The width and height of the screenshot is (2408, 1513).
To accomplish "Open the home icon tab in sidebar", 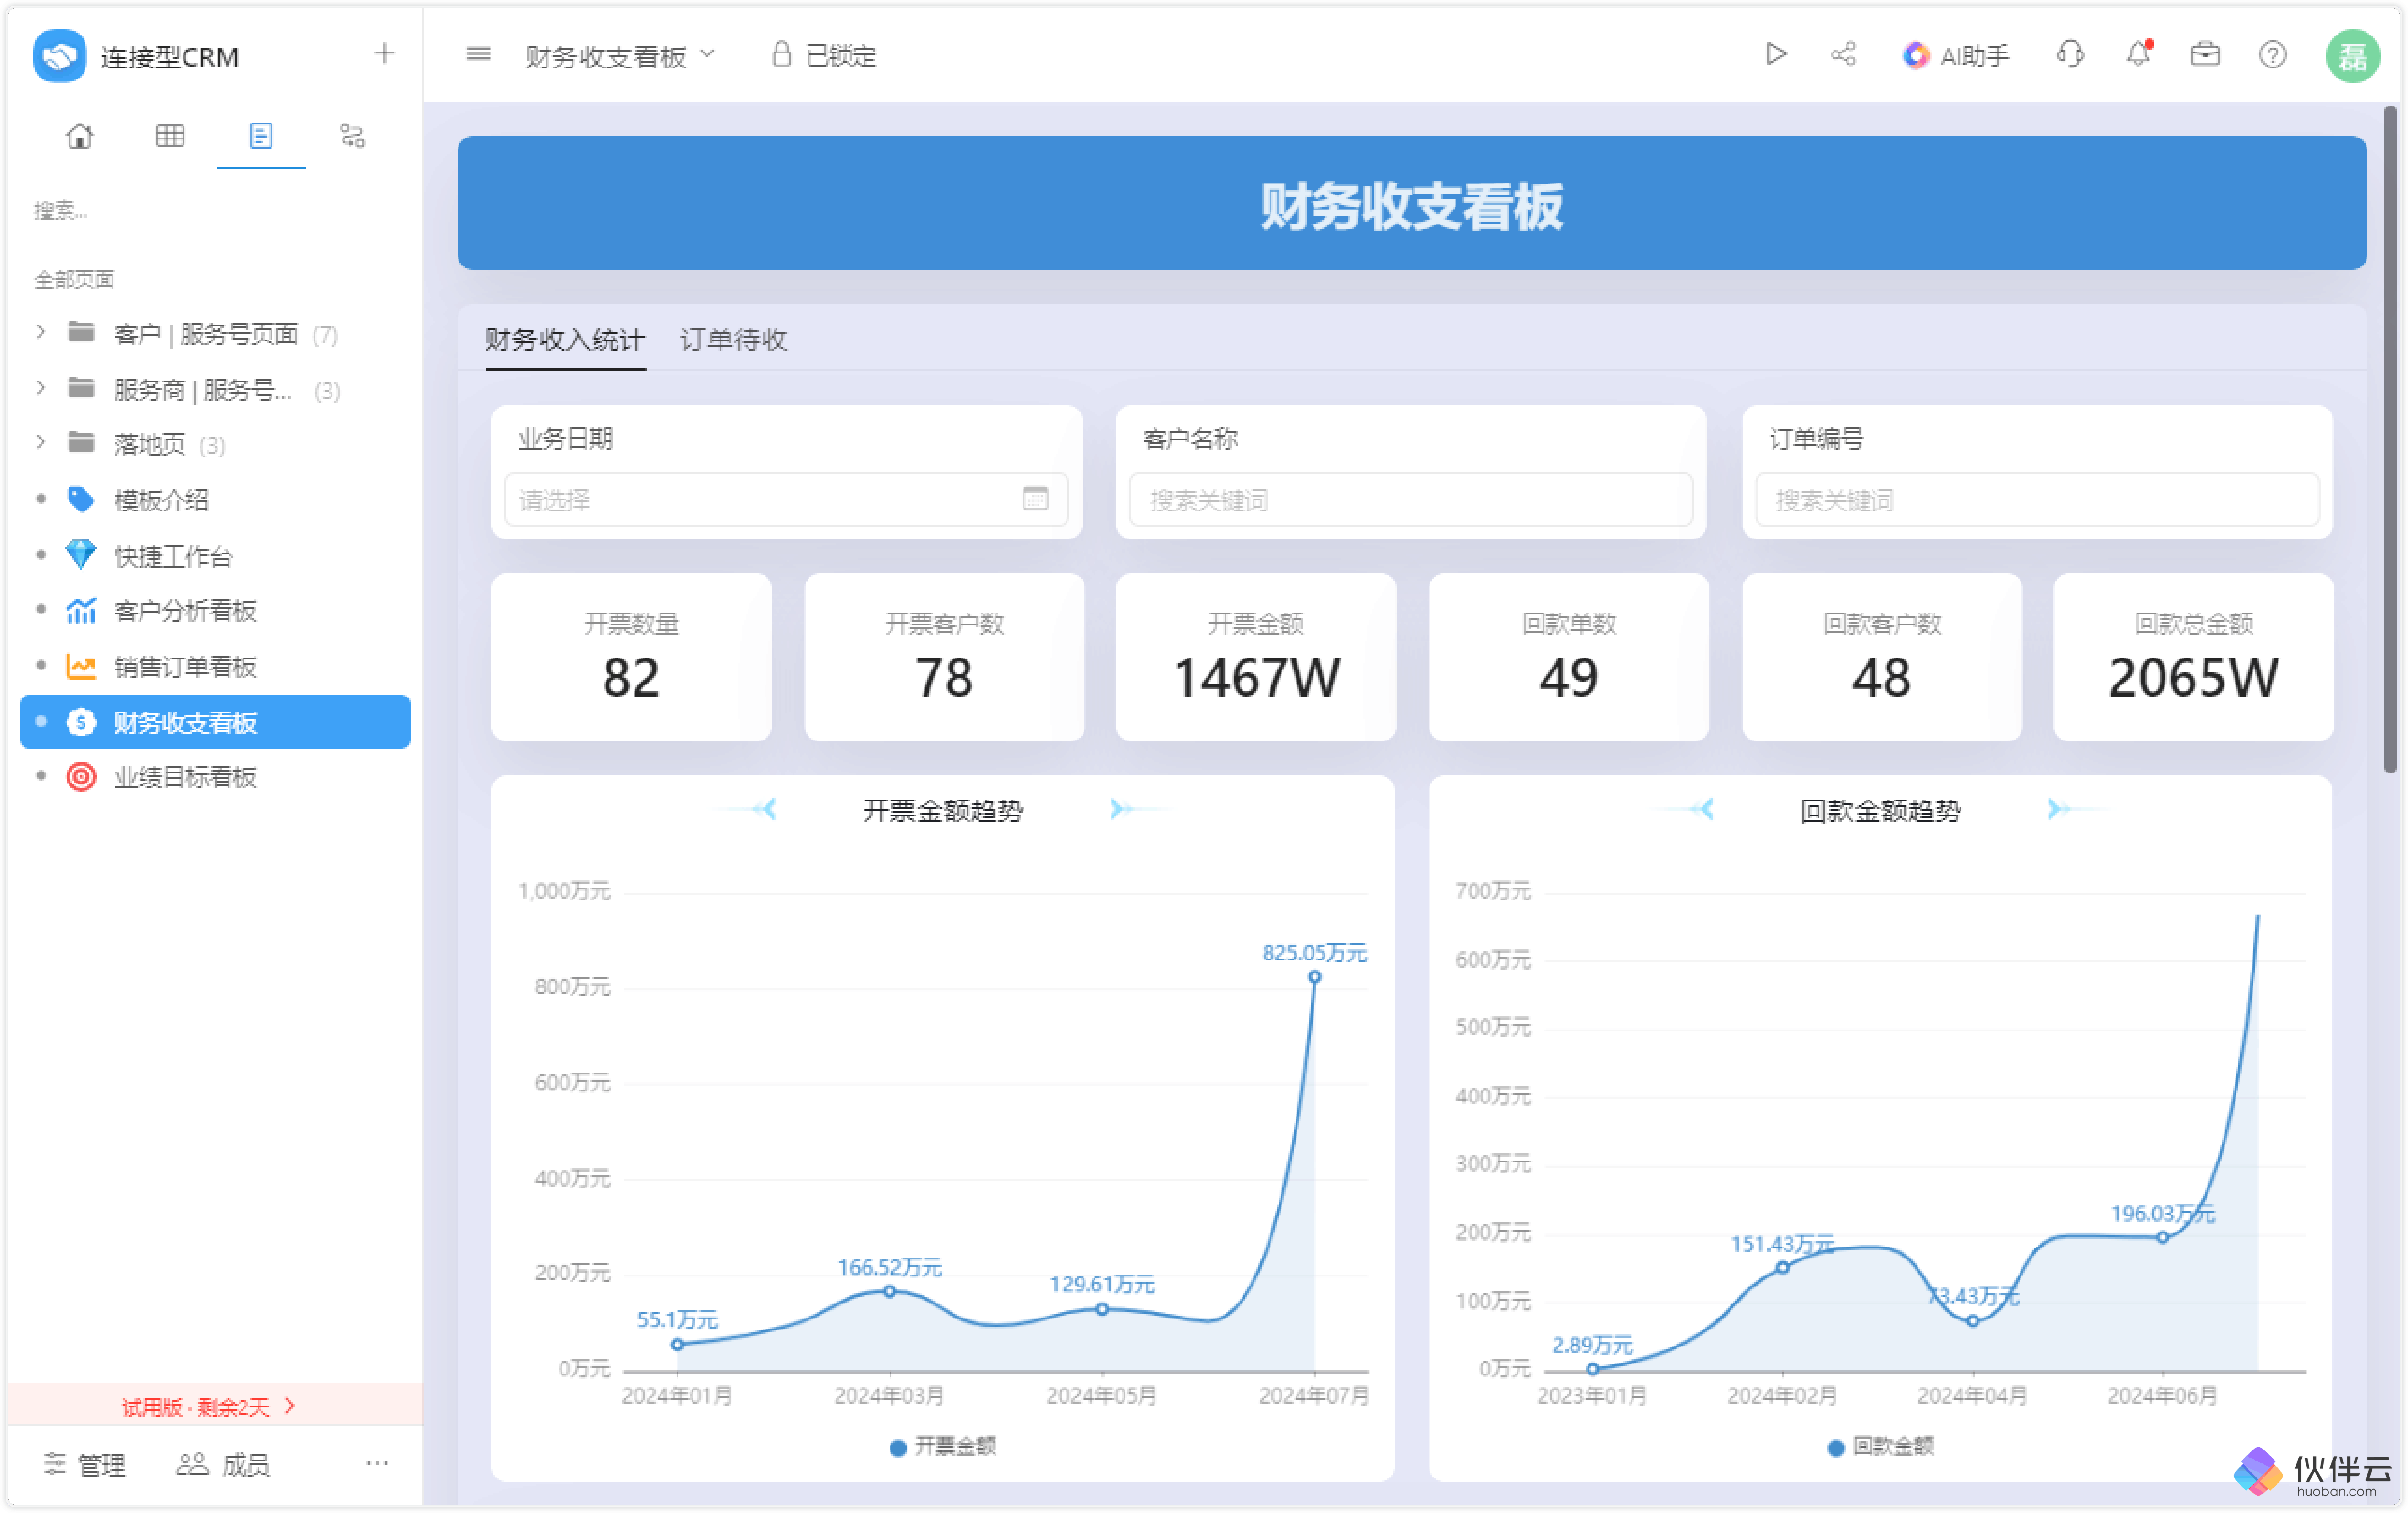I will [x=80, y=136].
